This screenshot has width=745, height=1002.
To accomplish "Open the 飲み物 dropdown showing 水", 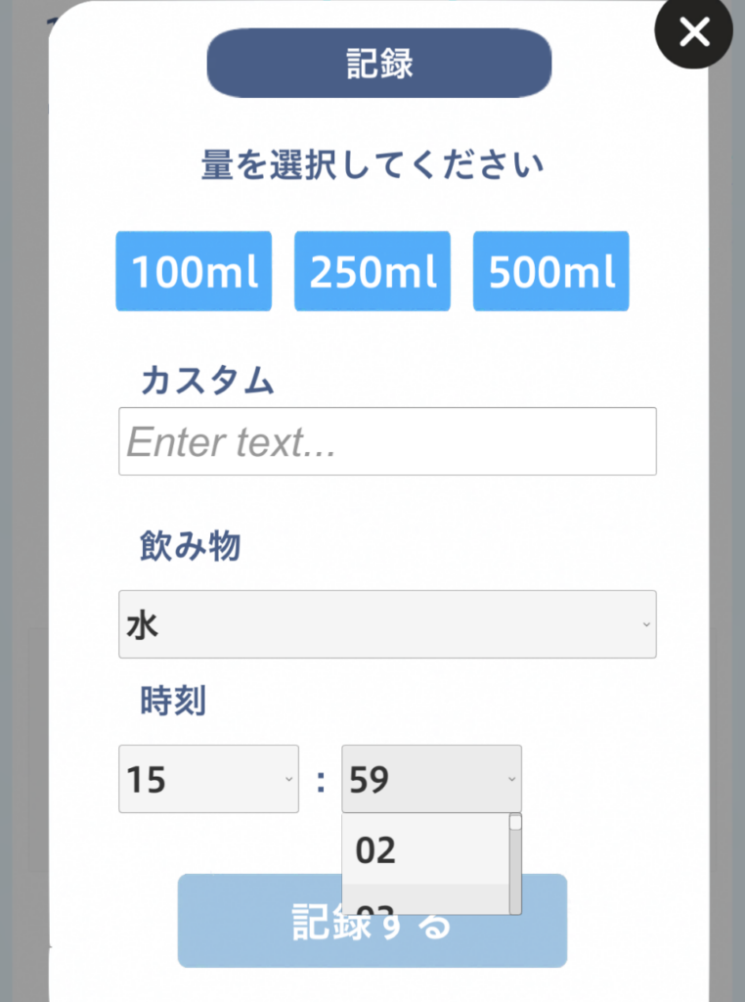I will pos(387,624).
